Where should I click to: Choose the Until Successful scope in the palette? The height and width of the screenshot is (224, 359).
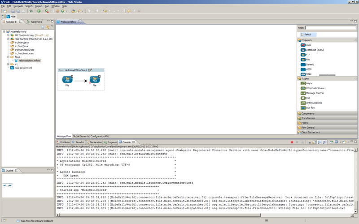(311, 103)
